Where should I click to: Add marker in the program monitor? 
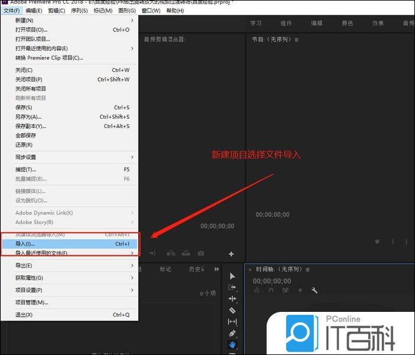[377, 242]
